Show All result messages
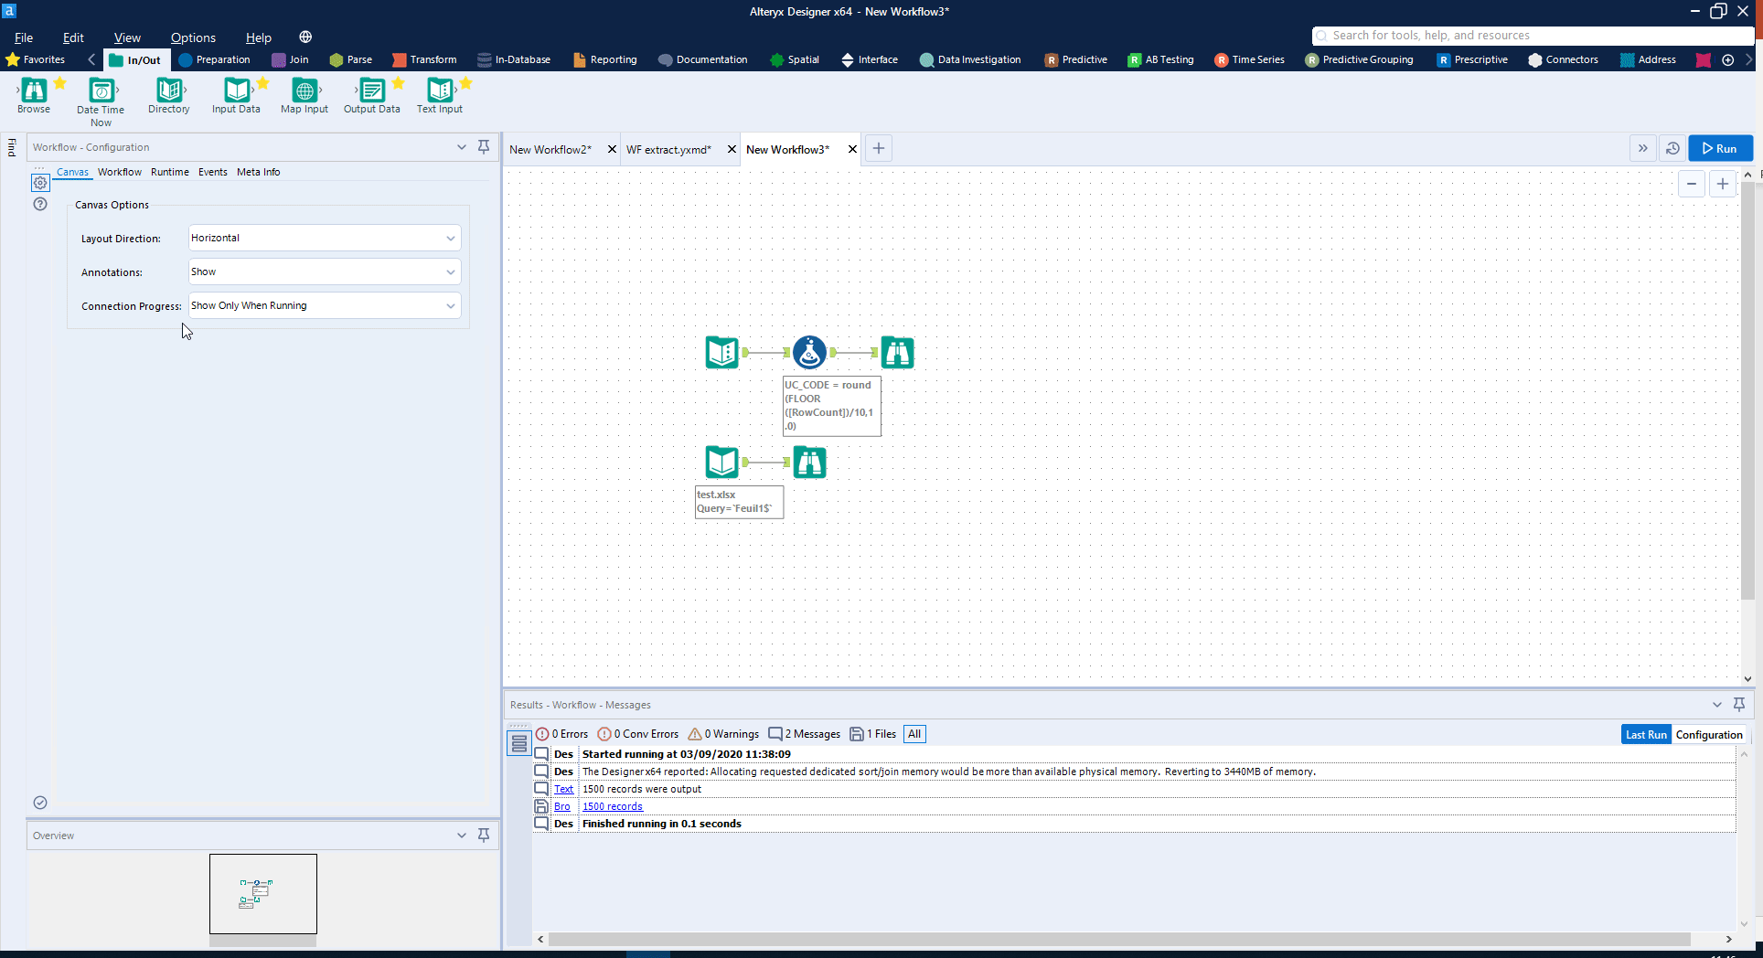 point(914,734)
